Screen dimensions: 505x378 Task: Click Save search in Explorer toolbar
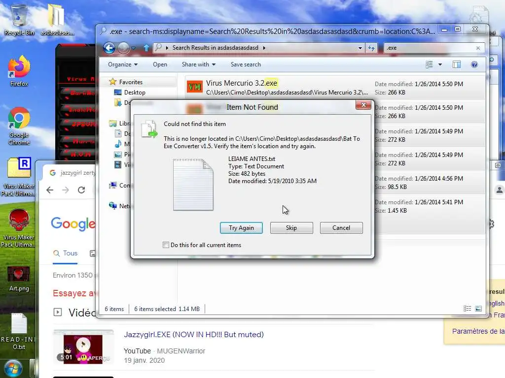point(246,64)
